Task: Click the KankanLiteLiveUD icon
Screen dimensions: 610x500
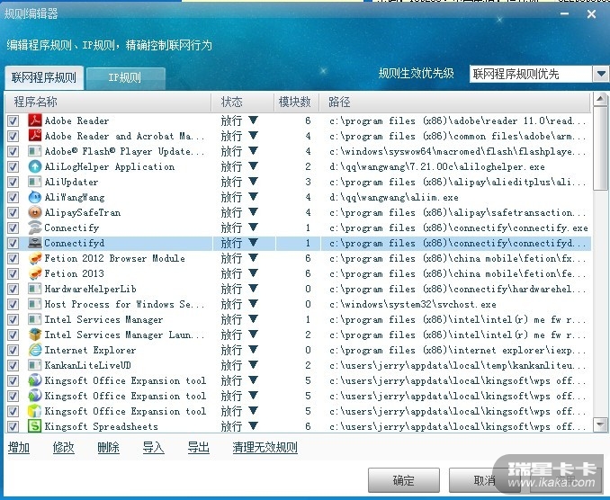Action: pyautogui.click(x=34, y=365)
